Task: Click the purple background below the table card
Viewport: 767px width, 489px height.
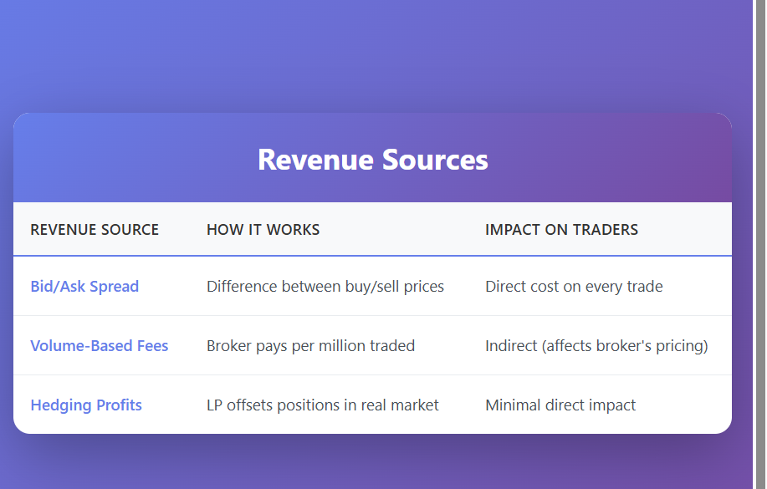Action: point(372,462)
